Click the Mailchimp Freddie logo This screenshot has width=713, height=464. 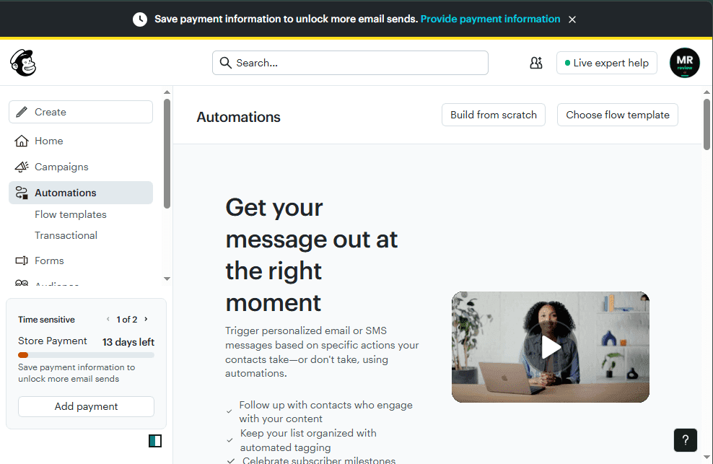point(23,62)
